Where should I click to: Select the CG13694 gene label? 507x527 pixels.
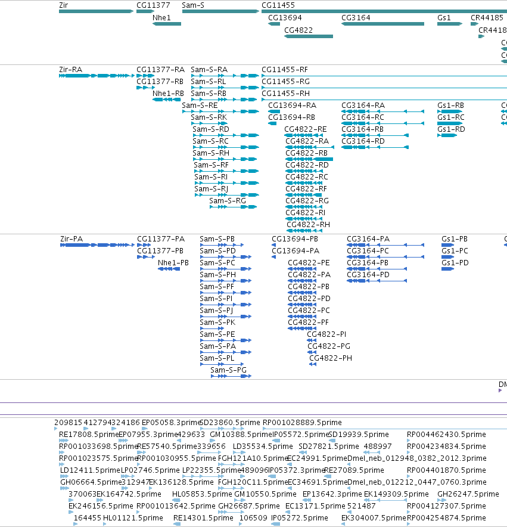coord(285,17)
